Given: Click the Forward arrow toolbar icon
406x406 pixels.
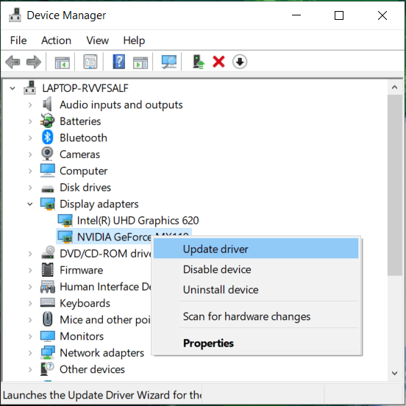Looking at the screenshot, I should [34, 62].
